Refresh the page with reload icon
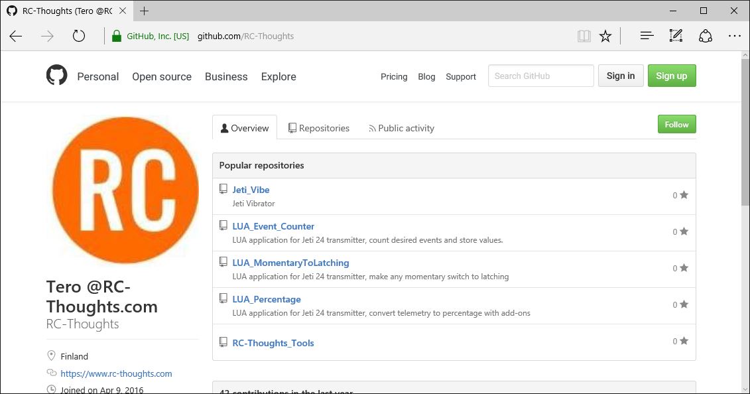Screen dimensions: 750x394 [x=79, y=36]
